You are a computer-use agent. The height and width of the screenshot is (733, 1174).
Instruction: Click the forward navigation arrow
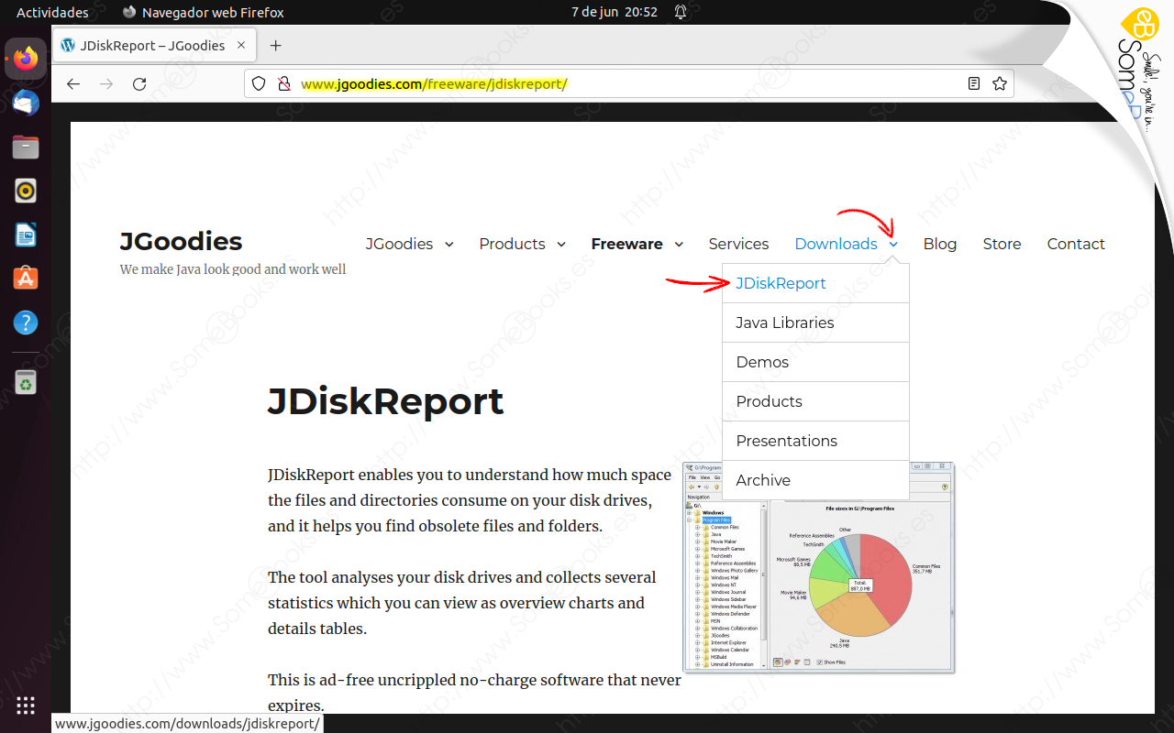point(105,83)
